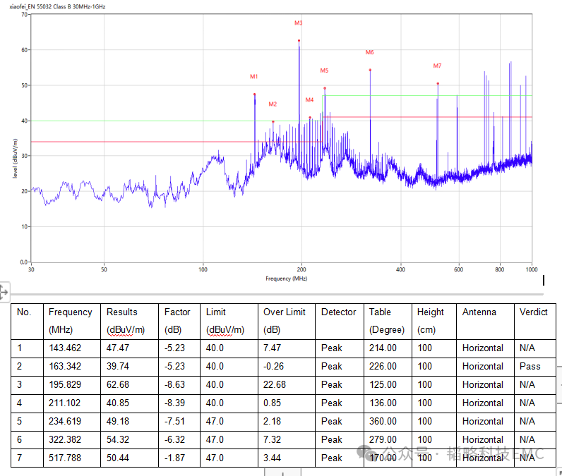Select the 360.00 table degree cell
This screenshot has width=562, height=476.
pyautogui.click(x=383, y=421)
